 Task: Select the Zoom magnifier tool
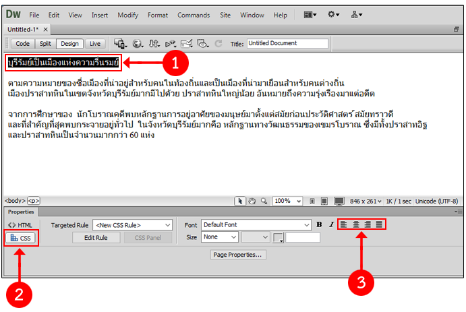tap(264, 201)
